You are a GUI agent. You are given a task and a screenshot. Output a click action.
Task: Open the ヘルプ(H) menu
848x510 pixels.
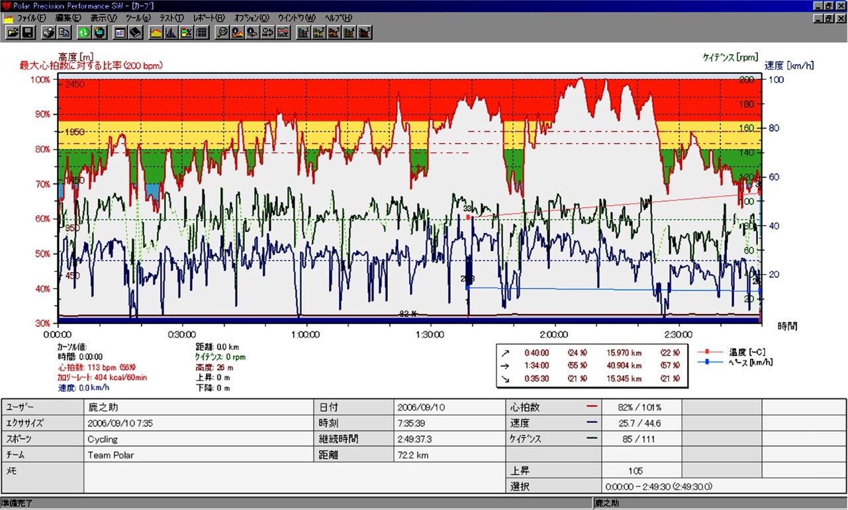(x=338, y=17)
